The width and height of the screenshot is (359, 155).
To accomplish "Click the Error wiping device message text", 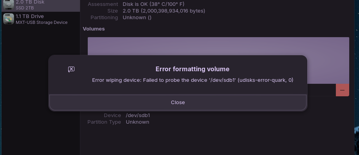I will pyautogui.click(x=192, y=80).
